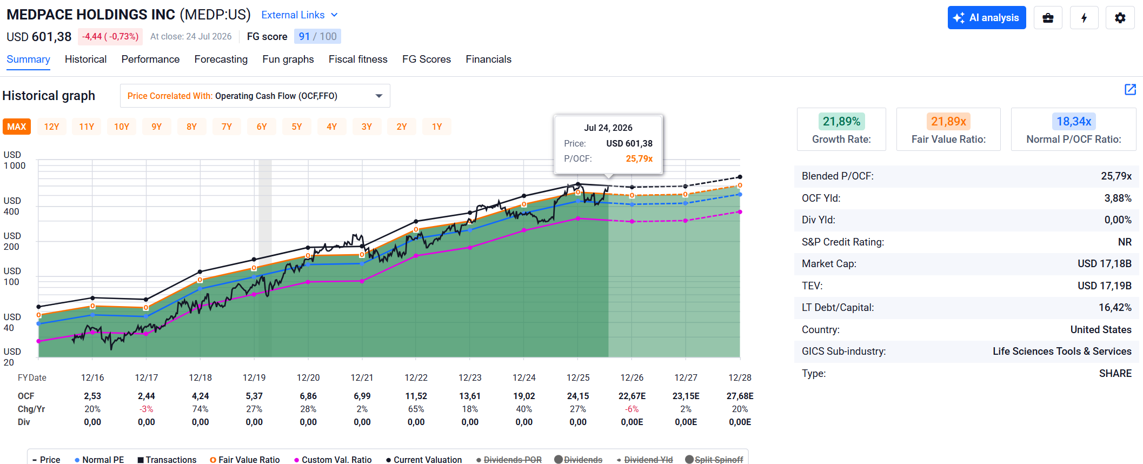1143x464 pixels.
Task: Click the dropdown arrow beside Operating Cash Flow
Action: (379, 96)
